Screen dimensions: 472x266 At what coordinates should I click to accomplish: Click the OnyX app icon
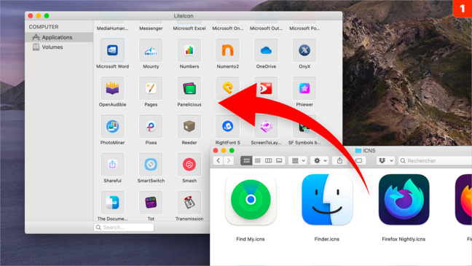point(304,50)
